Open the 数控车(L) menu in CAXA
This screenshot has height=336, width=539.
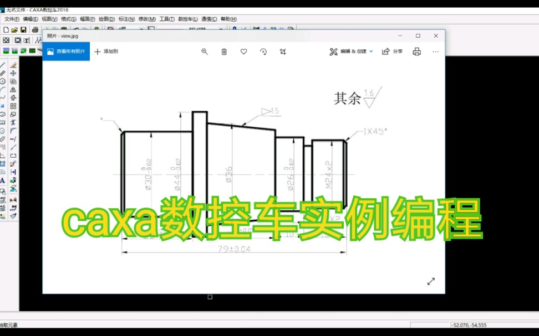[187, 19]
